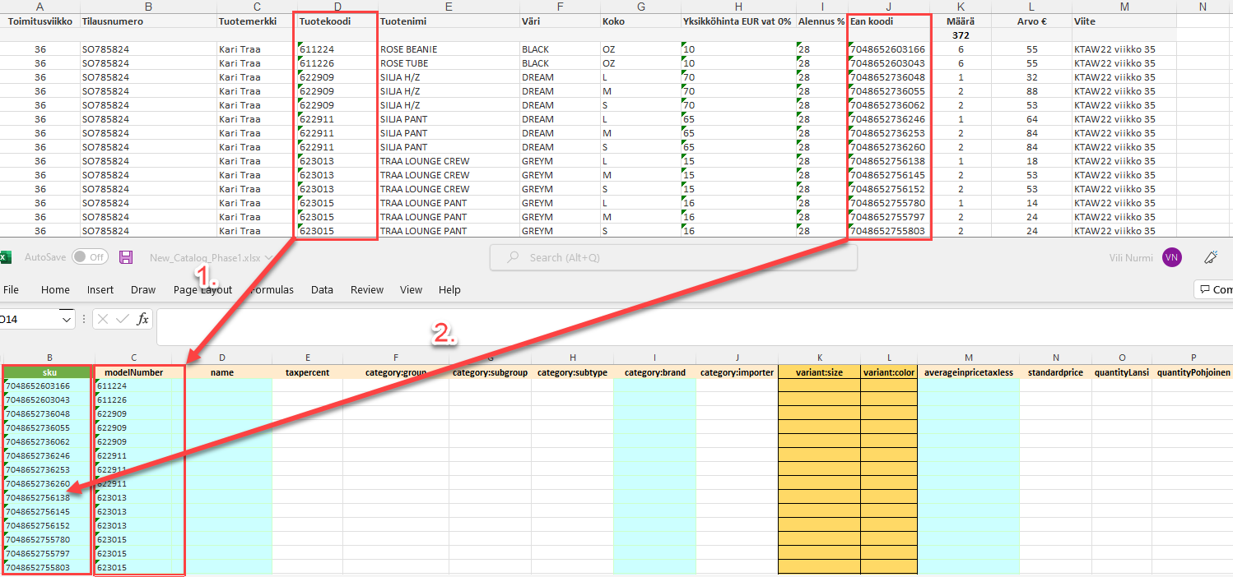Save the workbook using the Save icon
This screenshot has width=1233, height=577.
pyautogui.click(x=125, y=256)
